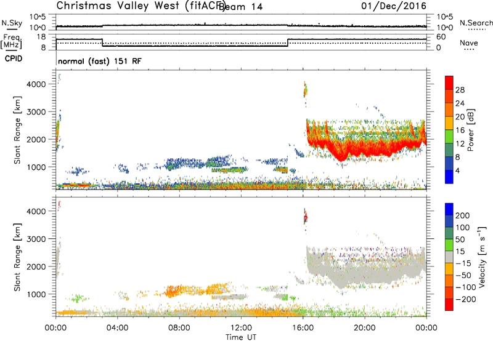
Task: Click the 'Beam 14' label
Action: coord(240,7)
